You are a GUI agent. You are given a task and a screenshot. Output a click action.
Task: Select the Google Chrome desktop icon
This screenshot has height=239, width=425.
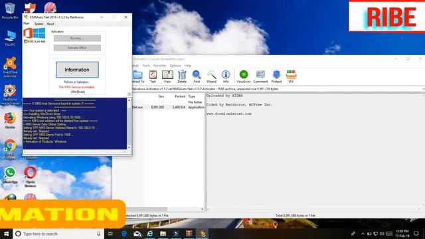tap(10, 149)
